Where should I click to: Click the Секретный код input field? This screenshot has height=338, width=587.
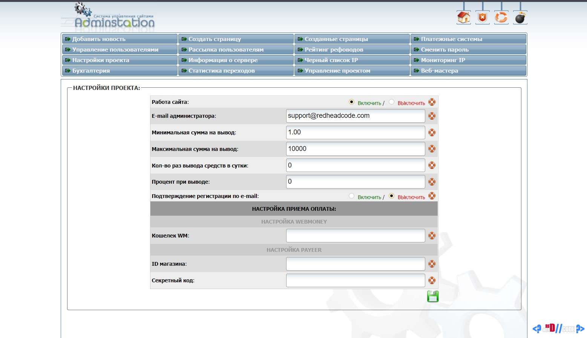tap(356, 280)
